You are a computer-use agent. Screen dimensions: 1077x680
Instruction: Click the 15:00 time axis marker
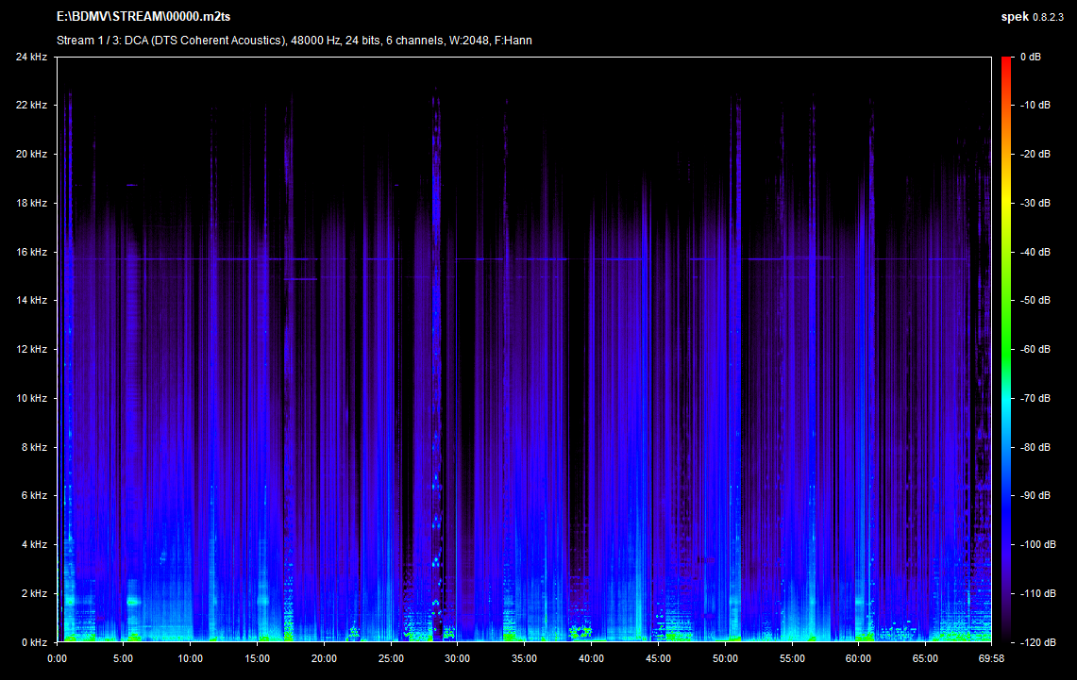click(x=257, y=657)
